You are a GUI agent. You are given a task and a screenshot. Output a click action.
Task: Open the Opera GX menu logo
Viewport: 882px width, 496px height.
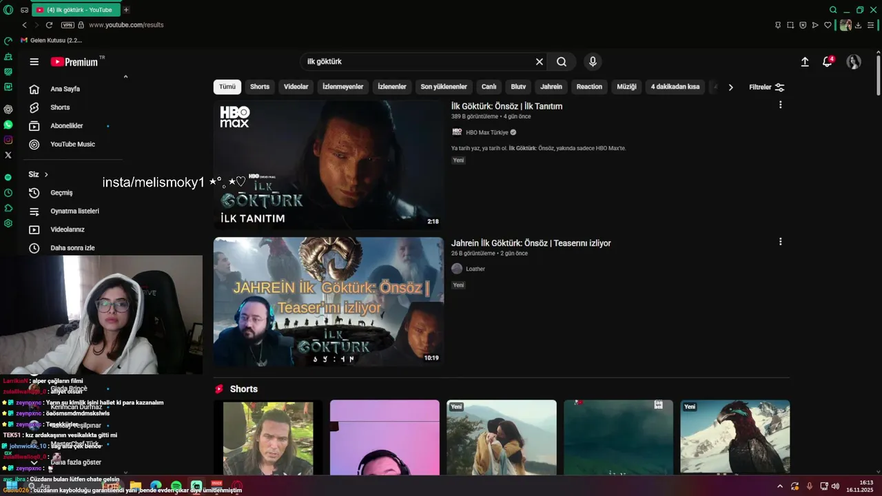click(x=8, y=10)
